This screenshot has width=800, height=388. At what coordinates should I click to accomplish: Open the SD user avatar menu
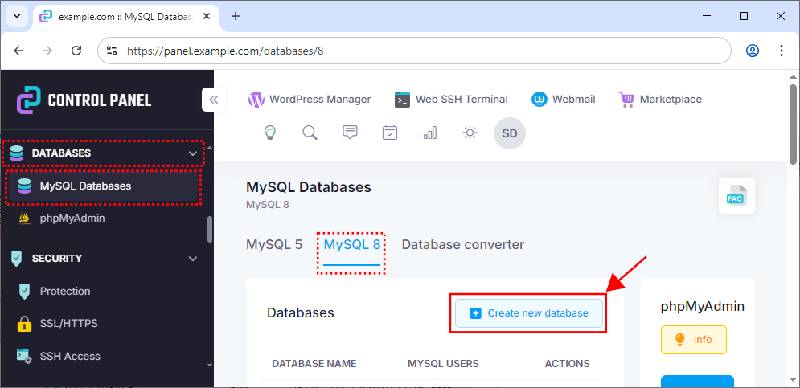(510, 133)
